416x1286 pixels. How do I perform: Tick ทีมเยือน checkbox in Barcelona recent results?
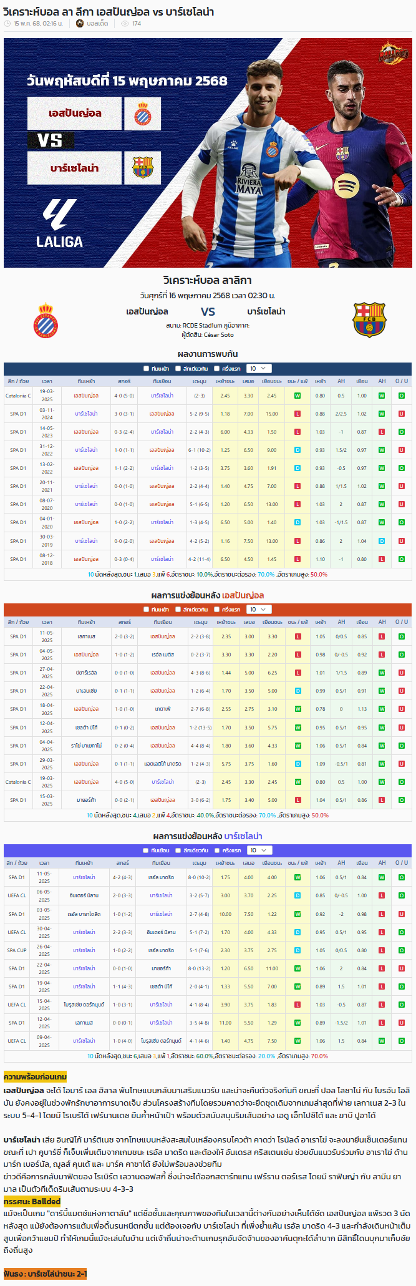pyautogui.click(x=146, y=850)
